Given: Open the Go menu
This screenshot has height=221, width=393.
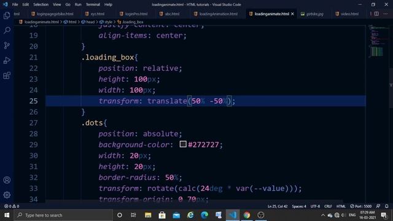Looking at the screenshot, I should pos(68,4).
